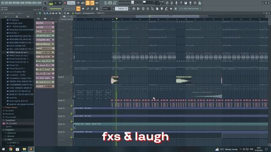
Task: Toggle the auto scrolling arrow button
Action: pos(83,8)
